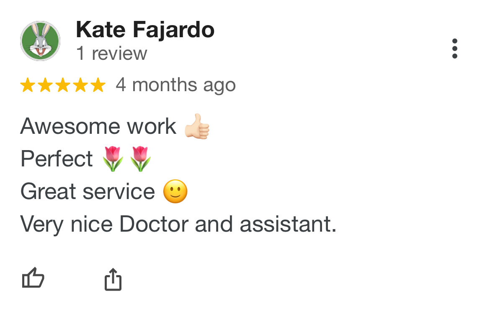Click the "1 review" count text
The height and width of the screenshot is (309, 490).
(111, 54)
